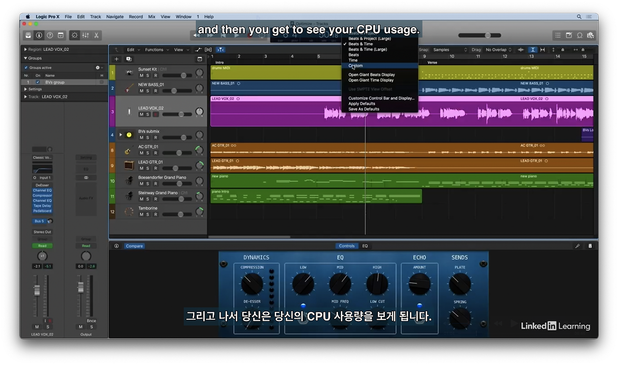Open the Drag No Overlap dropdown
This screenshot has height=365, width=618.
click(x=498, y=50)
